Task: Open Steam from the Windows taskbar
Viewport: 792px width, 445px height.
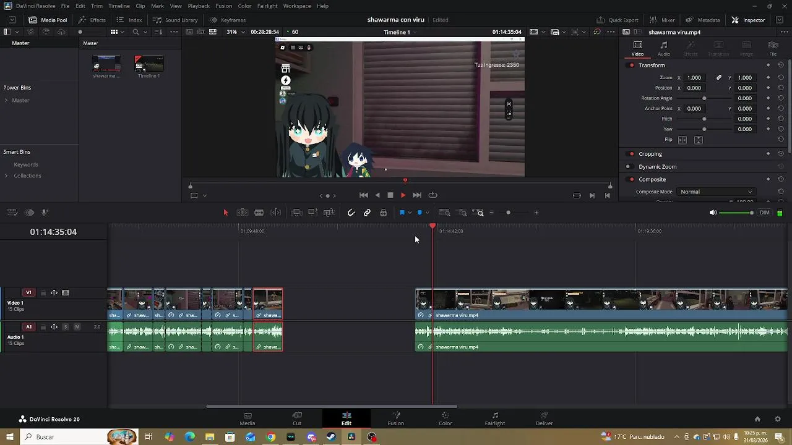Action: (331, 437)
